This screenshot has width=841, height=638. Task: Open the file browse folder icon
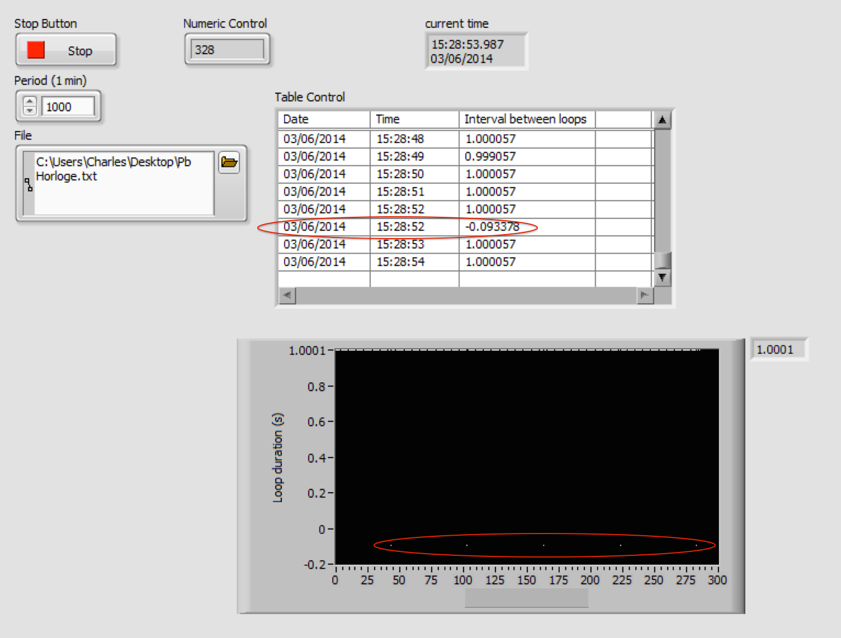(x=229, y=163)
